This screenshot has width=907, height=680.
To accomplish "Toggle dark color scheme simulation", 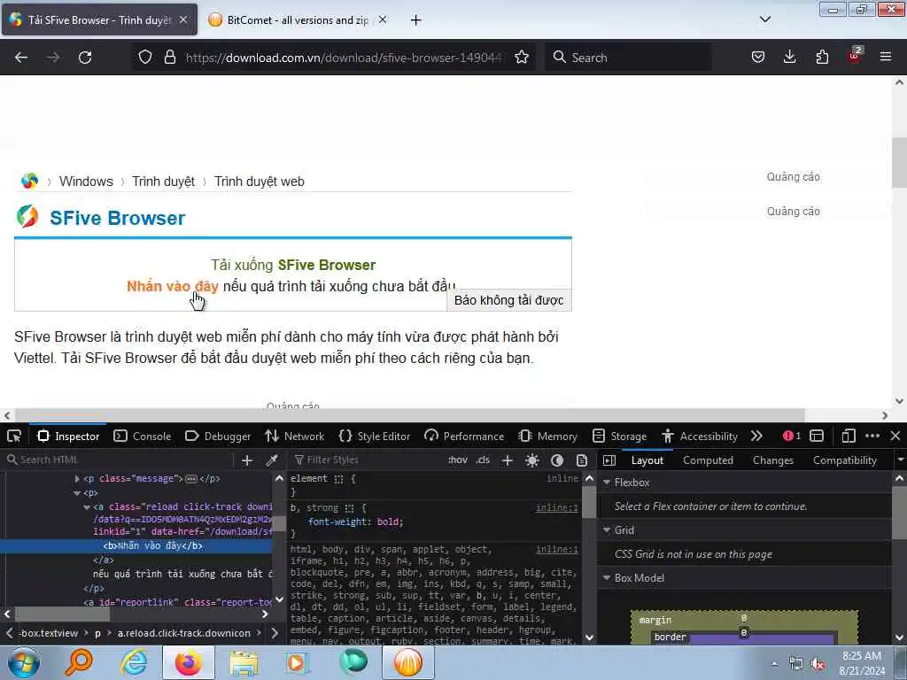I will (x=557, y=460).
